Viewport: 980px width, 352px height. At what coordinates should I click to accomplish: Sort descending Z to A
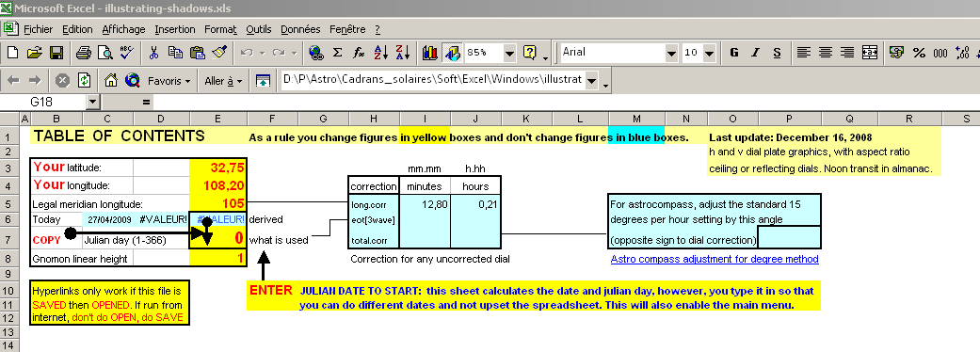[x=403, y=53]
